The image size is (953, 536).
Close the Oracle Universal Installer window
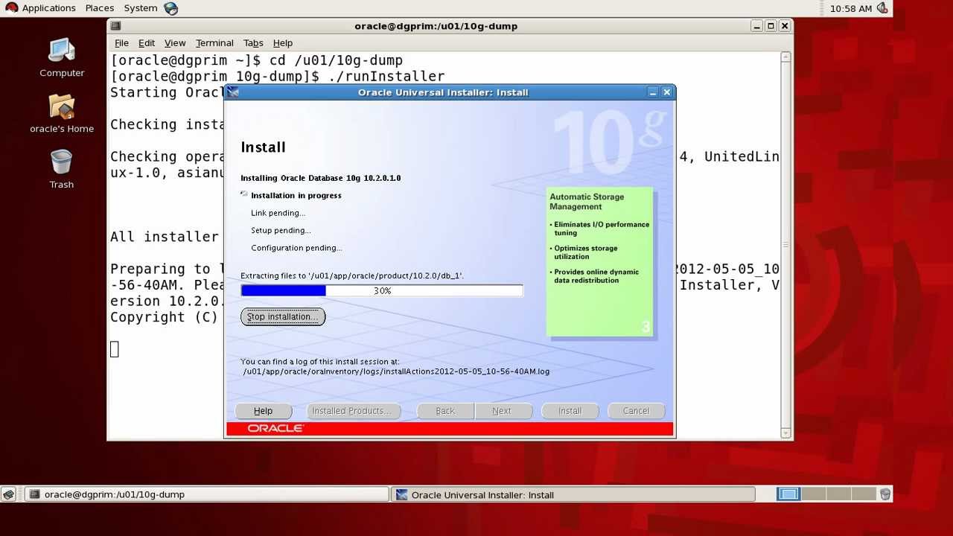coord(667,92)
